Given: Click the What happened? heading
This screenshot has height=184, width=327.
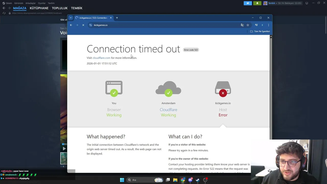Looking at the screenshot, I should [106, 137].
